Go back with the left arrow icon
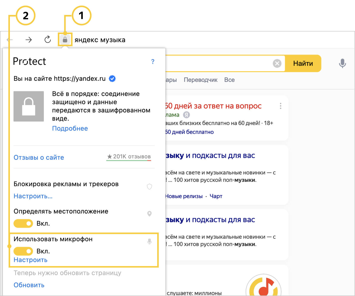355x296 pixels. [10, 40]
